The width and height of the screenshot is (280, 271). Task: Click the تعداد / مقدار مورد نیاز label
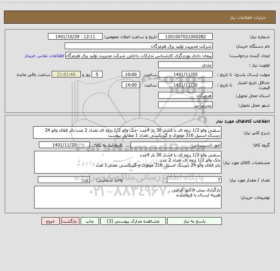pos(249,180)
